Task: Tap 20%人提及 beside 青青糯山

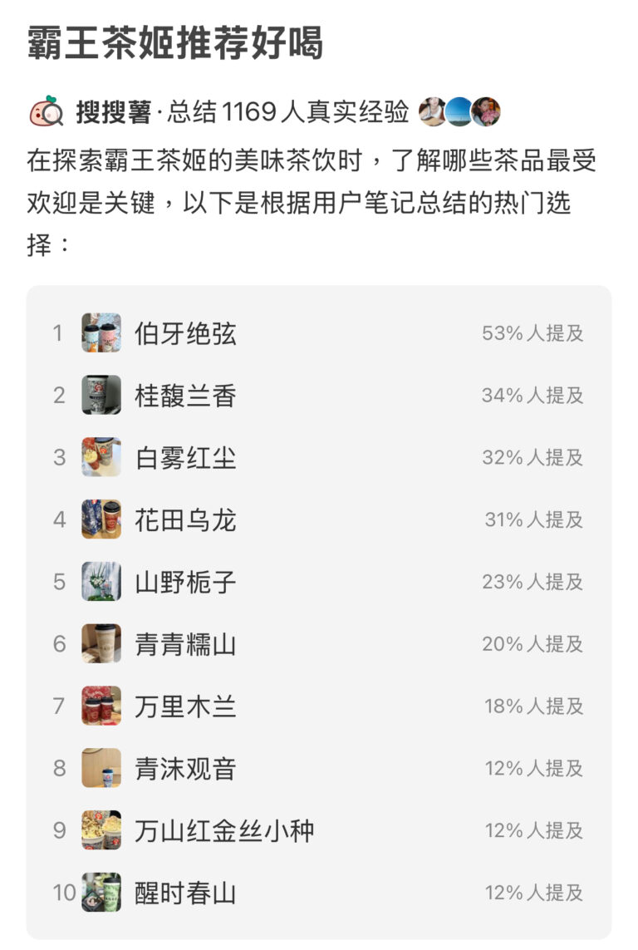Action: pyautogui.click(x=532, y=643)
